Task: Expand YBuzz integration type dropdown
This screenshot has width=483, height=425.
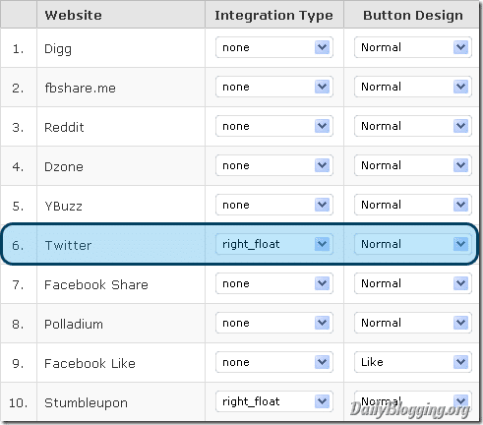Action: (274, 205)
